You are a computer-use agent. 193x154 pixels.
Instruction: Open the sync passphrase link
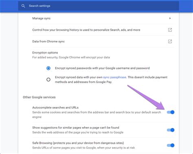pyautogui.click(x=115, y=77)
